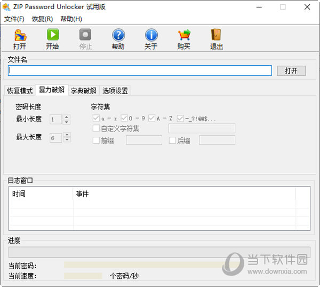Open the 帮助(H) menu
Viewport: 320px width, 287px height.
(71, 19)
